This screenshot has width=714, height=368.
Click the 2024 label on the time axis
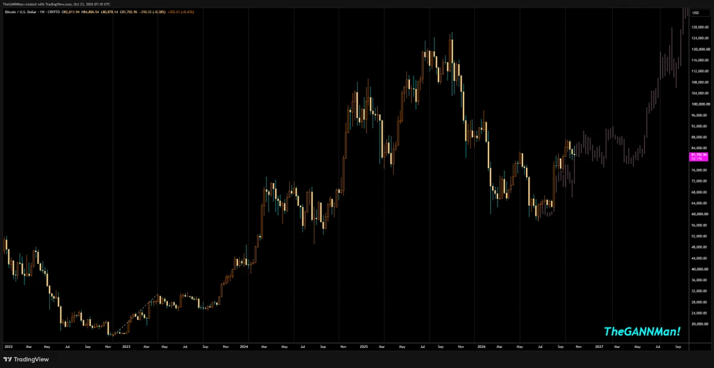[x=244, y=345]
